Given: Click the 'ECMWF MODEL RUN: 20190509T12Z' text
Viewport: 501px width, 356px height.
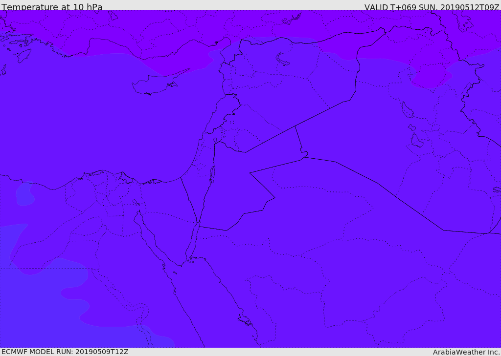Looking at the screenshot, I should [65, 352].
